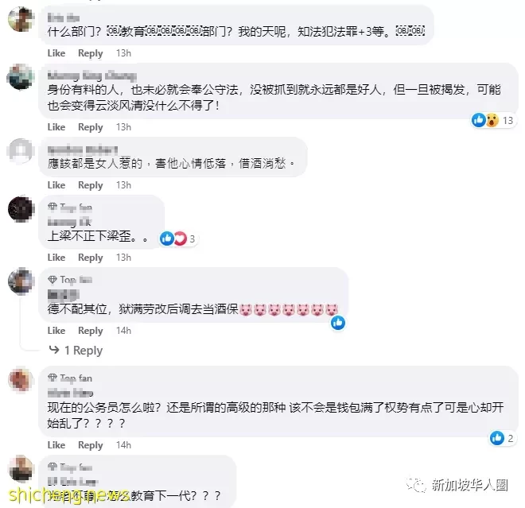This screenshot has width=525, height=508.
Task: Like the 什么部门 comment
Action: (x=56, y=53)
